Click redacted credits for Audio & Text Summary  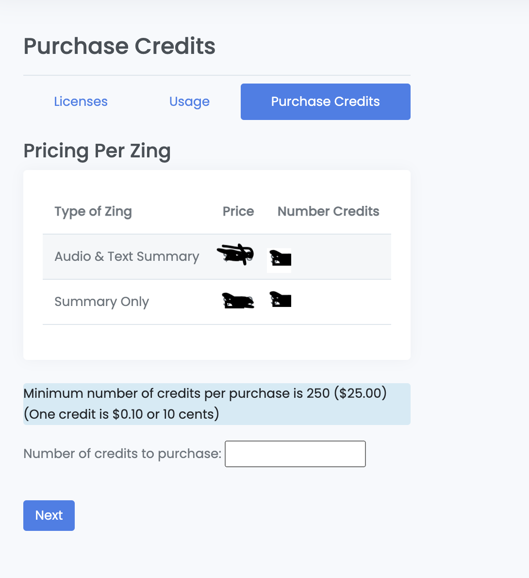click(x=280, y=258)
